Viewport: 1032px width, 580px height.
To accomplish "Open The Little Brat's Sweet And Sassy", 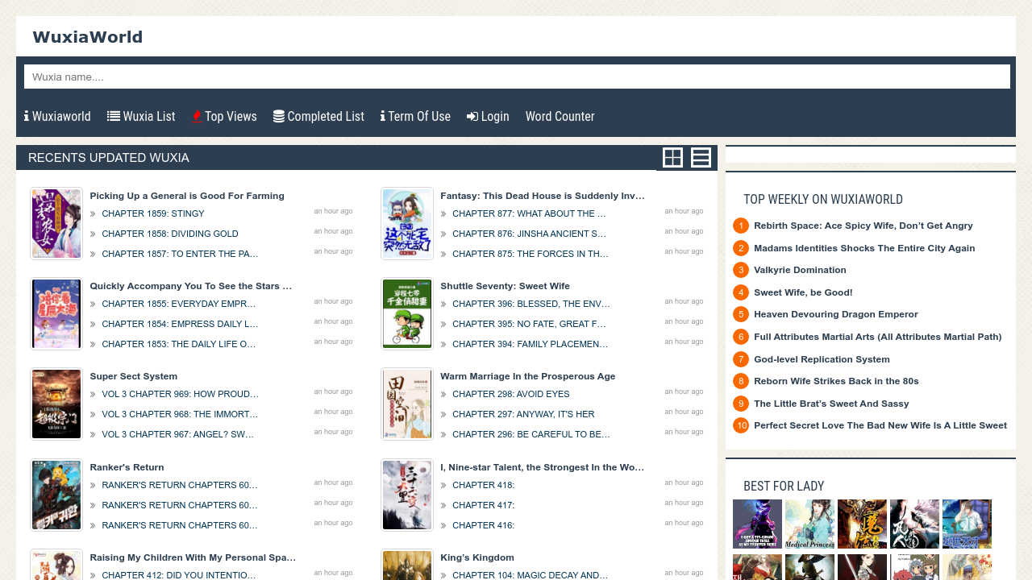I will 831,404.
